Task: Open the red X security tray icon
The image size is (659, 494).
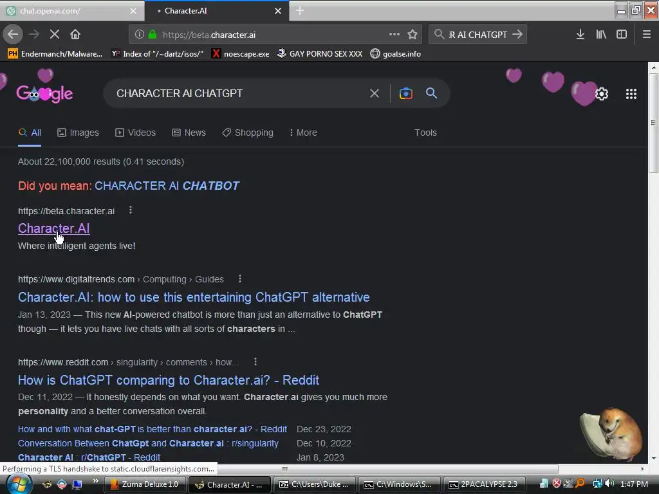Action: [x=557, y=484]
